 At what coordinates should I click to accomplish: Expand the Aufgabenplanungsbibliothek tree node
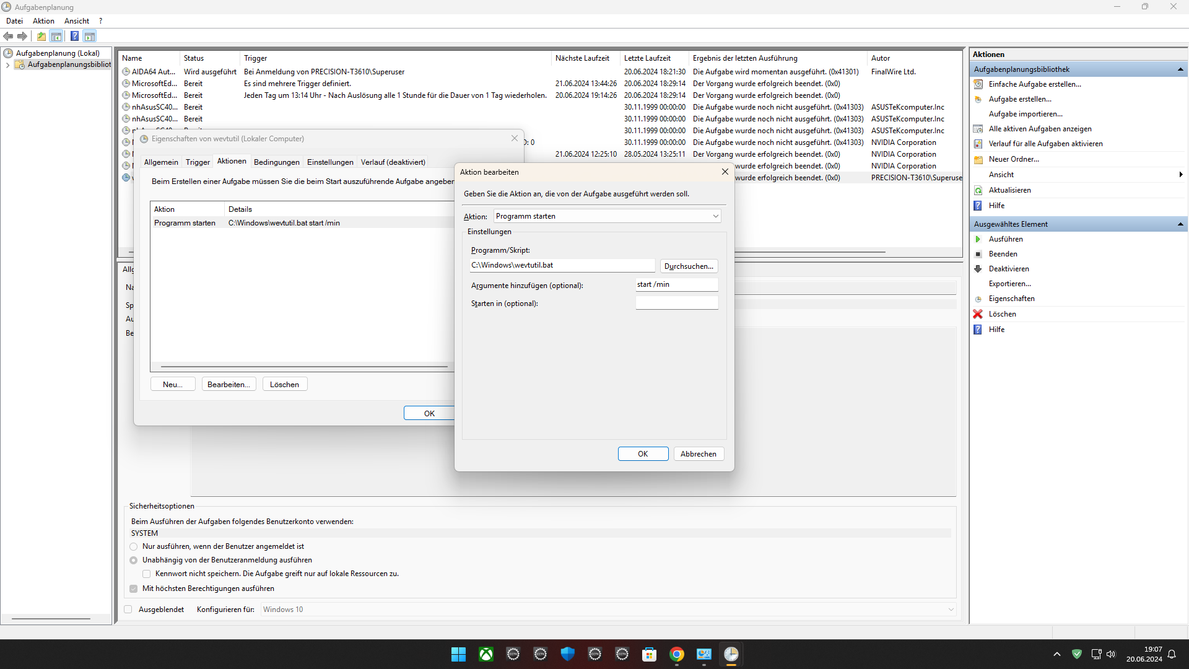7,65
